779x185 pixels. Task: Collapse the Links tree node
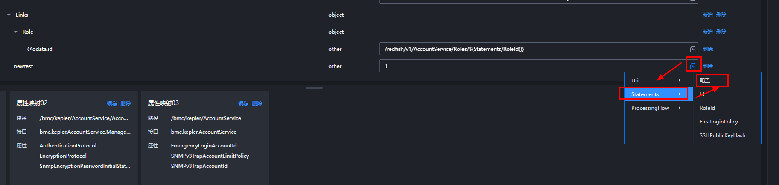pos(9,15)
